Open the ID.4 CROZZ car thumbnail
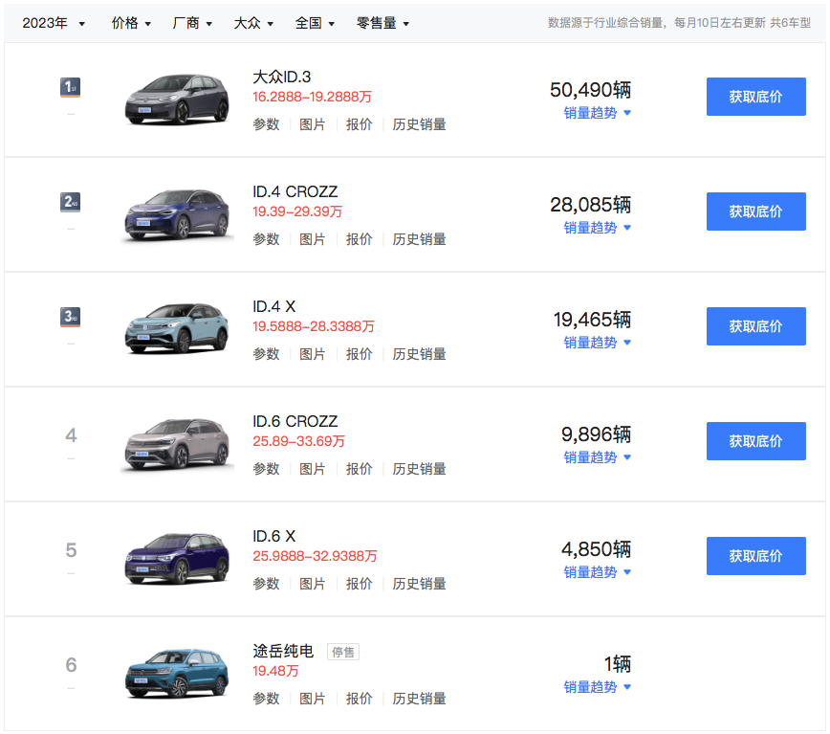830x734 pixels. [177, 214]
